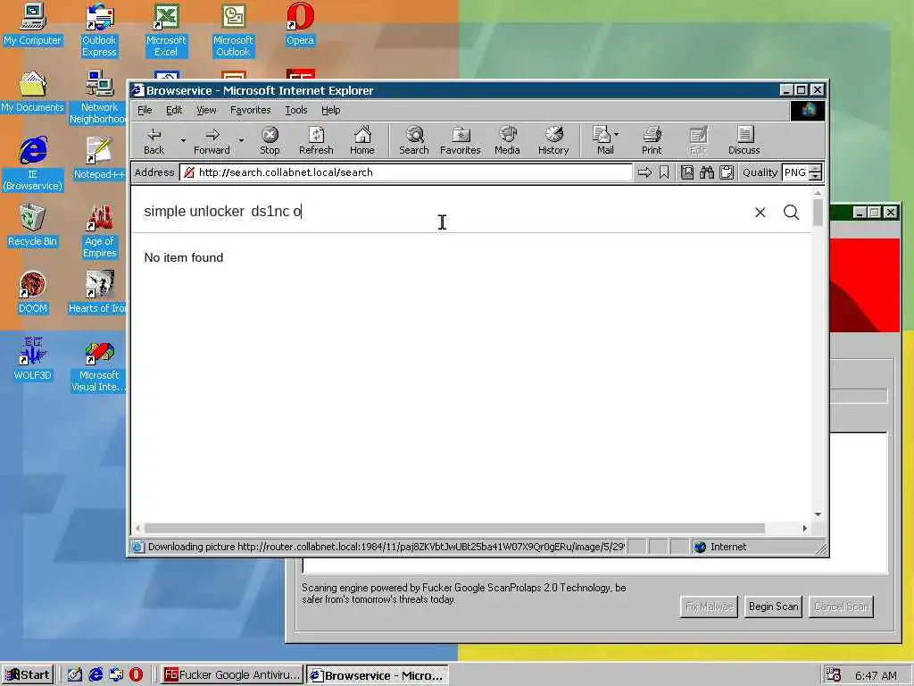Click Begin Scan in antivirus window
Screen dimensions: 914x686
pyautogui.click(x=773, y=607)
